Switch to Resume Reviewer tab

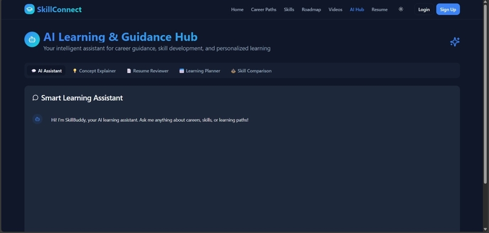point(147,71)
